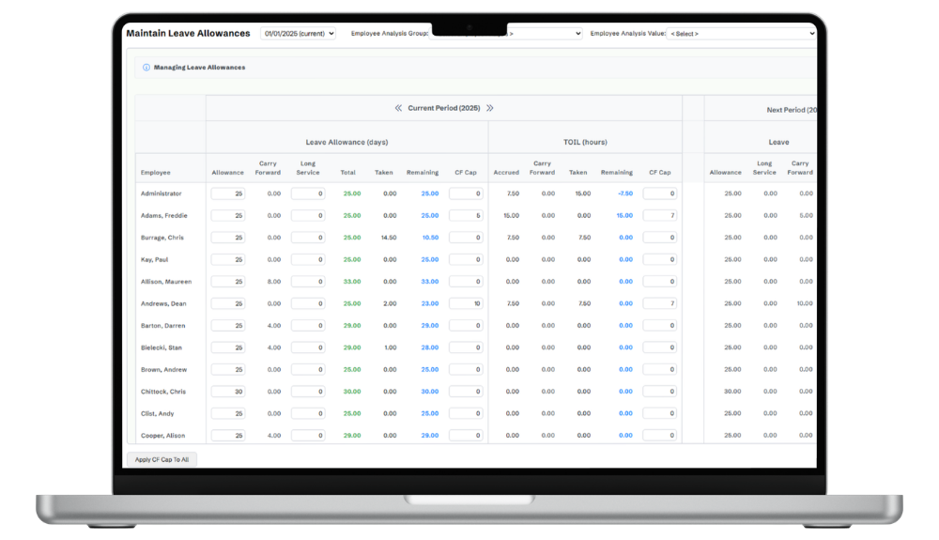Click the Apply CF Cap To All button
939x540 pixels.
pyautogui.click(x=162, y=460)
